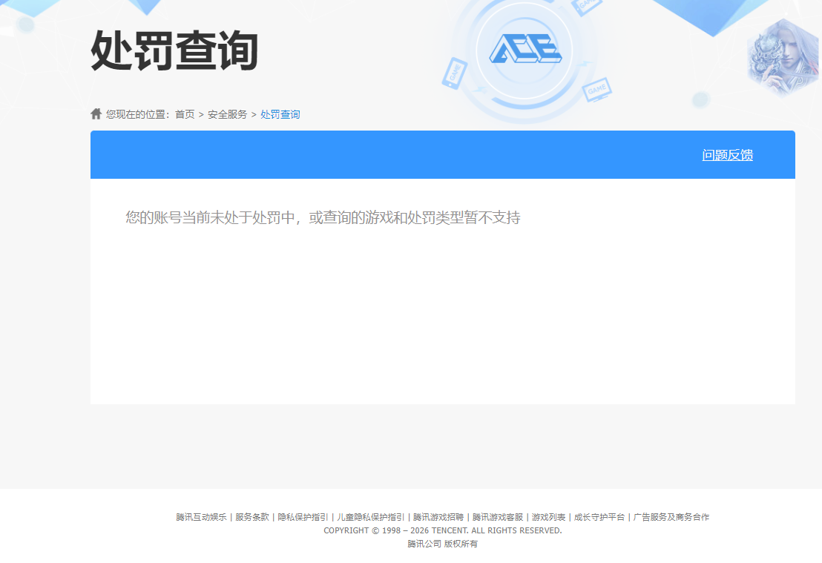This screenshot has width=822, height=563.
Task: Open the 问题反馈 feedback link
Action: [728, 156]
